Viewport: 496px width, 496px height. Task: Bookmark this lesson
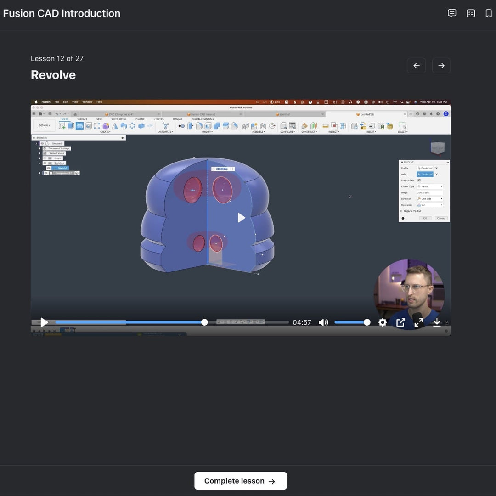coord(489,13)
